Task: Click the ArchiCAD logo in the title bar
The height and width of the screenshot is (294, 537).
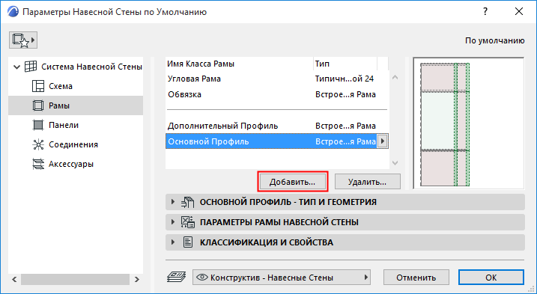Action: [x=13, y=12]
